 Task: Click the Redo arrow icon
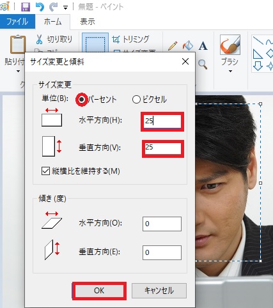coord(53,7)
